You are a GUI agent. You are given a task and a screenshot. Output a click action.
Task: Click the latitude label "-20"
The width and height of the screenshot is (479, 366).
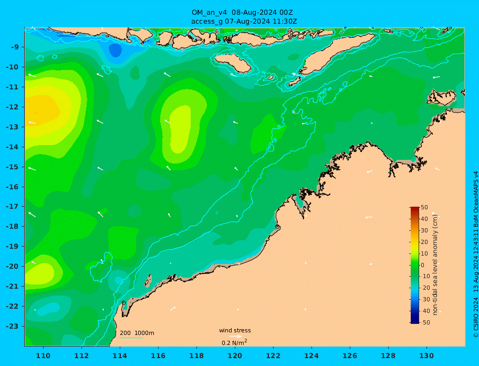pyautogui.click(x=13, y=266)
